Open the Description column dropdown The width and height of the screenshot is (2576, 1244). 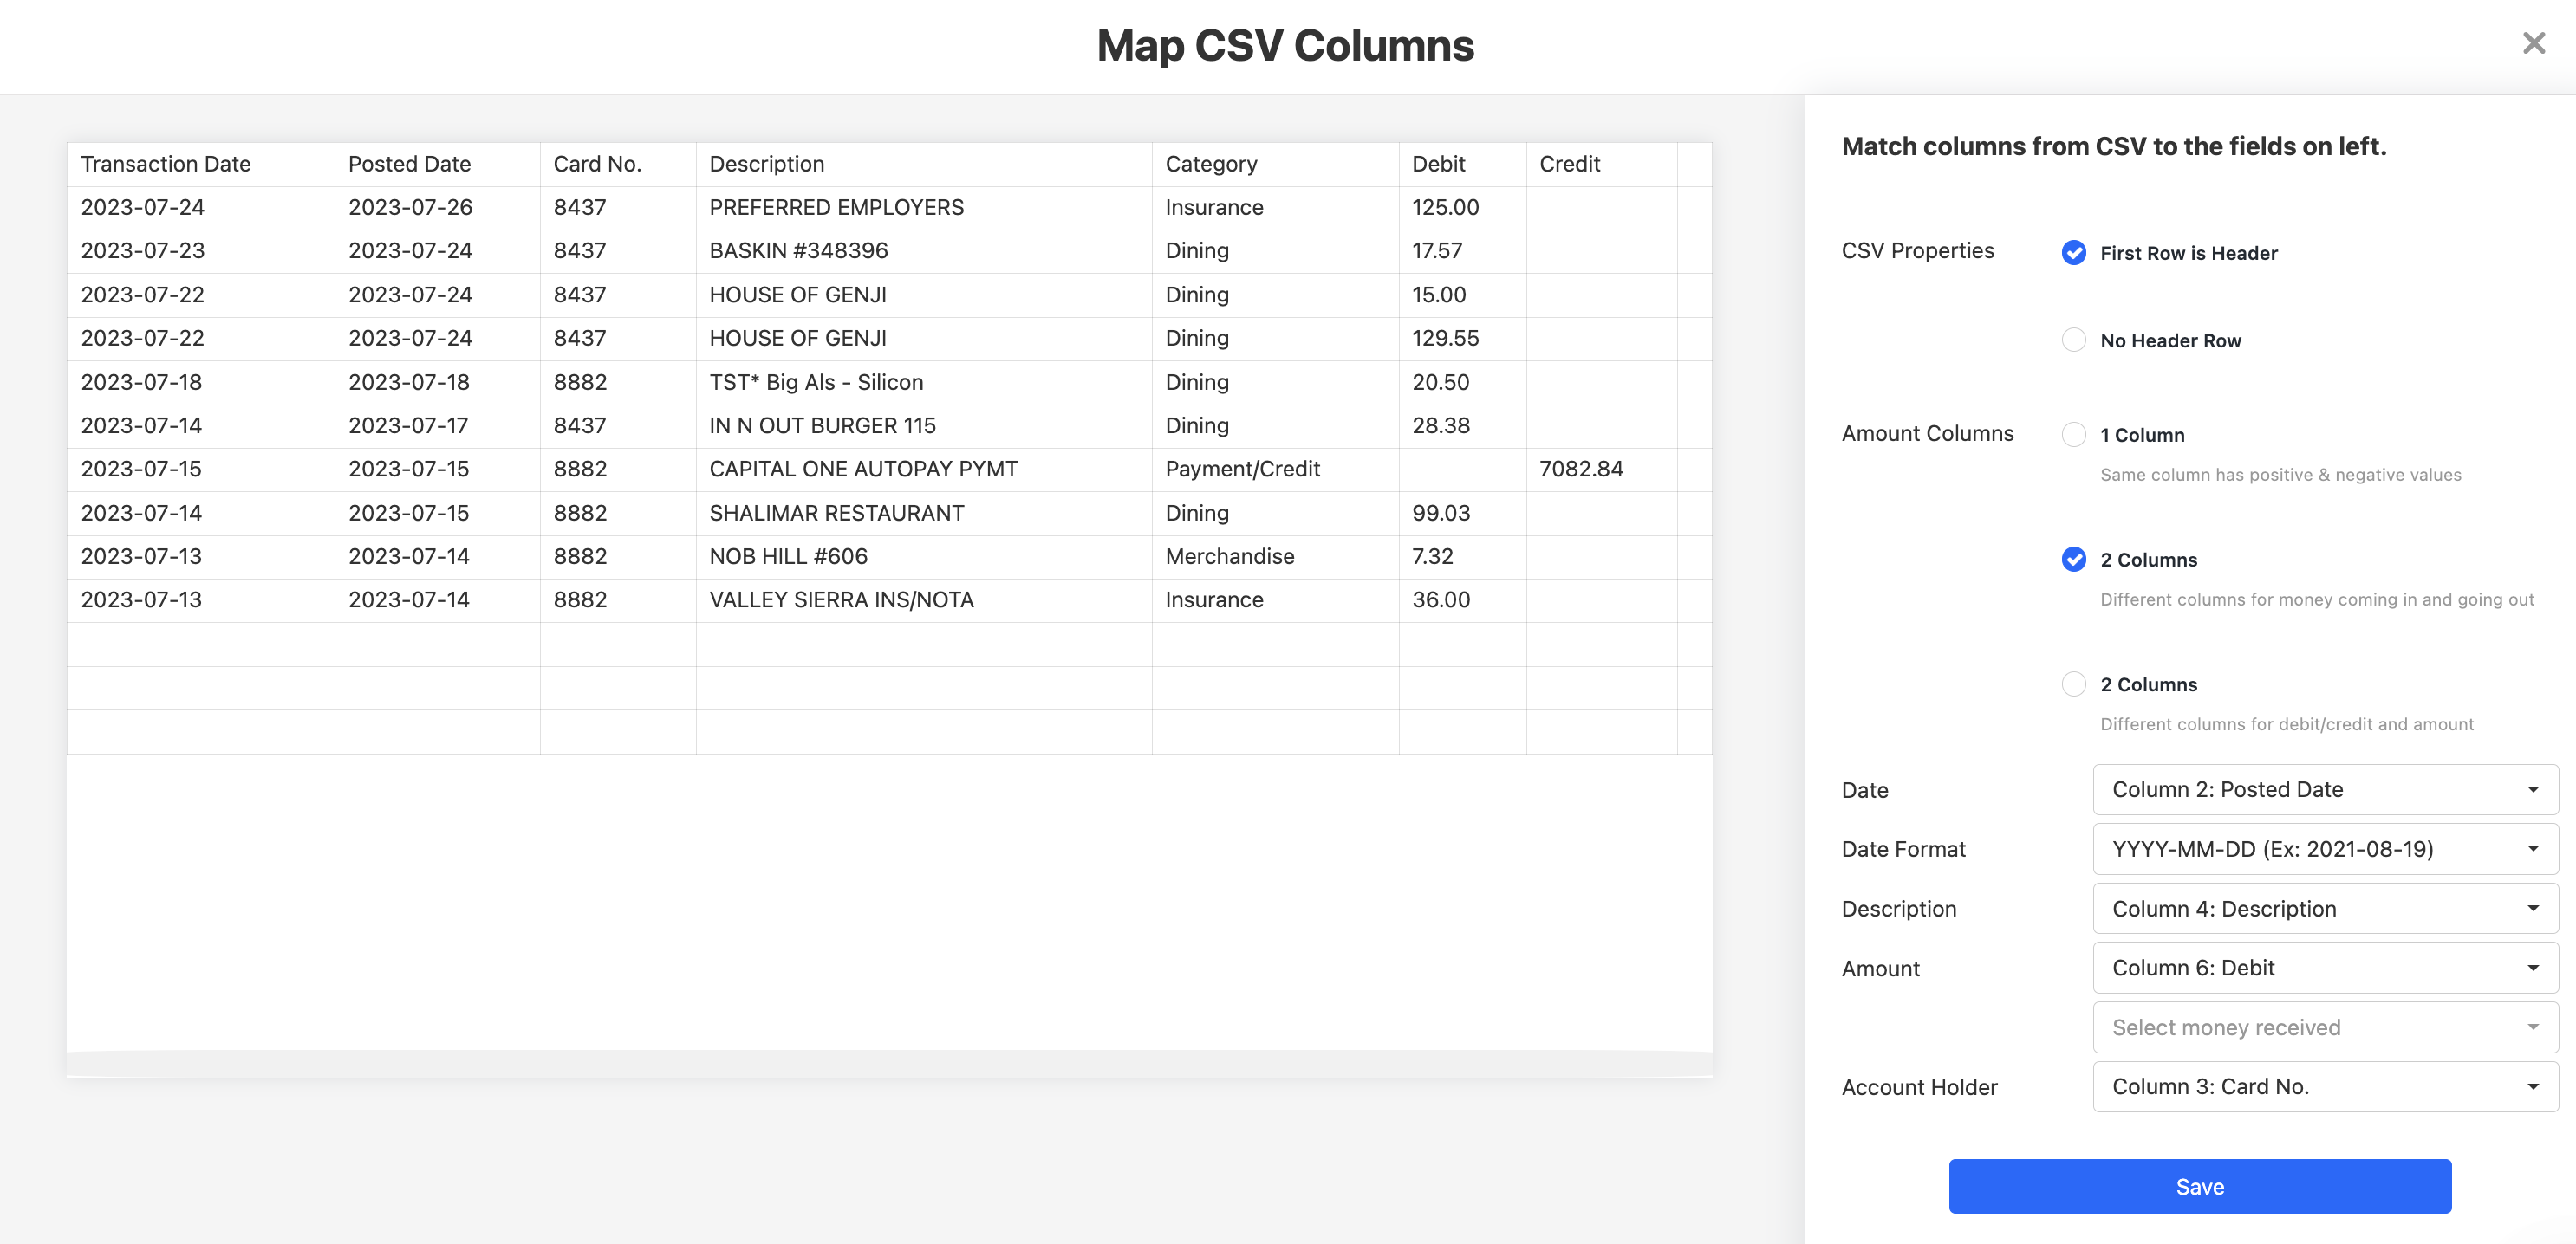[x=2325, y=908]
